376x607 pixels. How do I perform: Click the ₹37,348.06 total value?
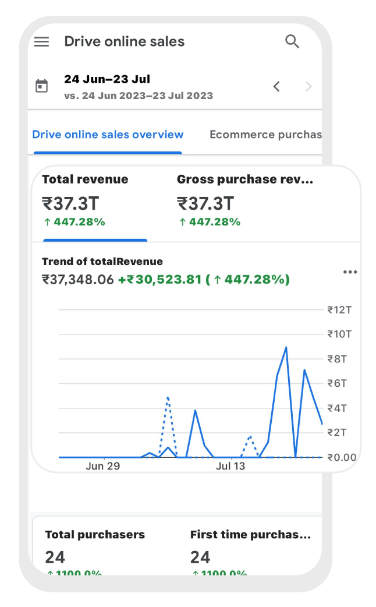click(78, 279)
